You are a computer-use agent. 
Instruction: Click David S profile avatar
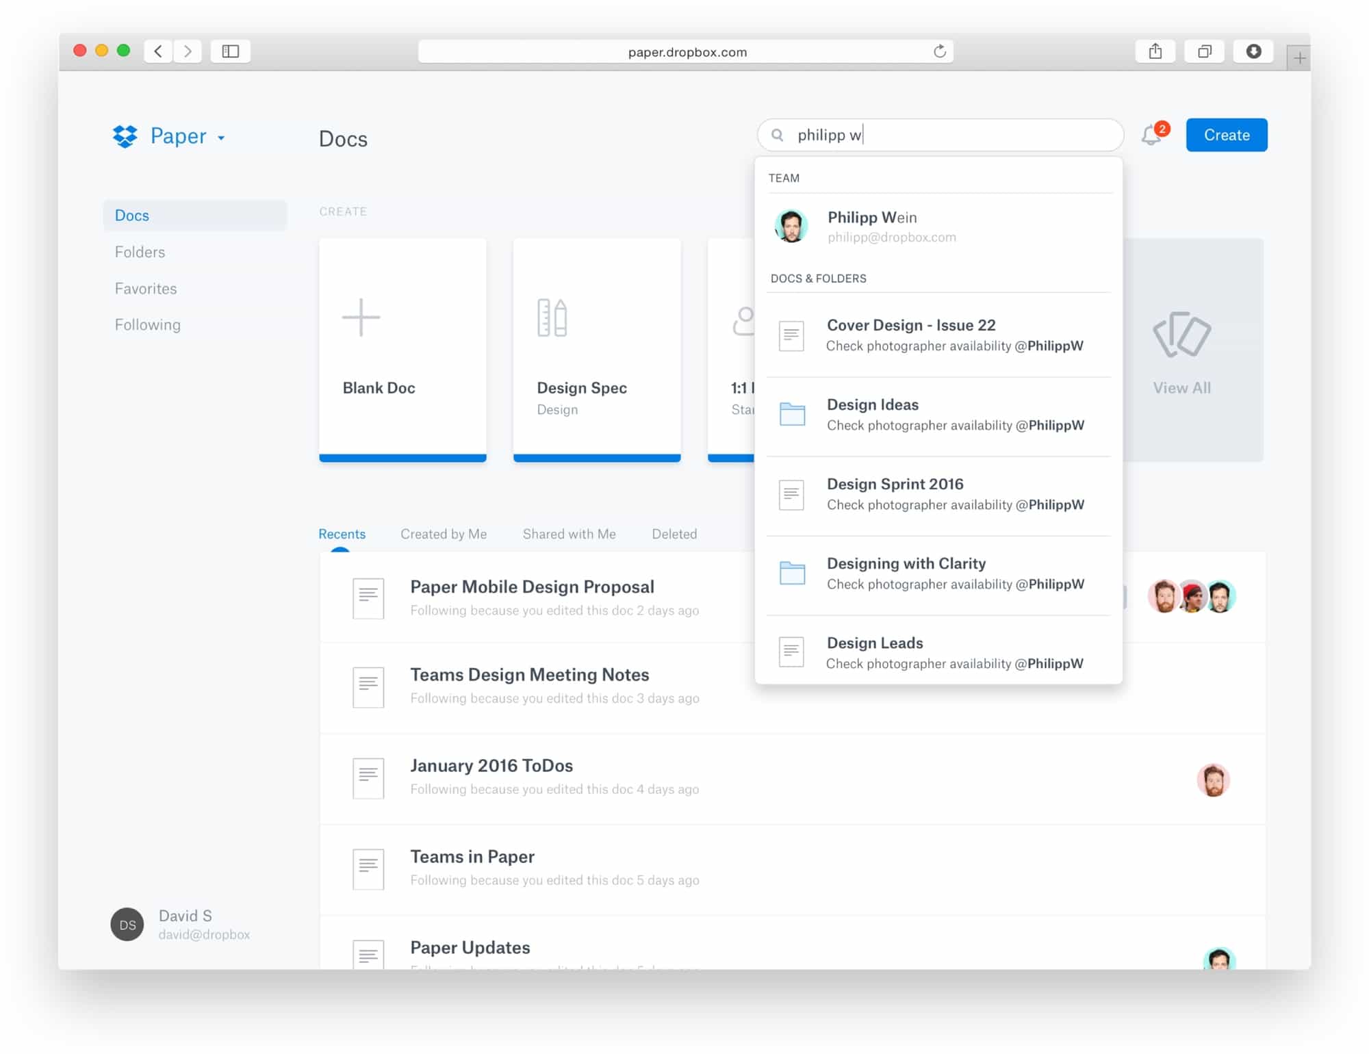coord(127,923)
